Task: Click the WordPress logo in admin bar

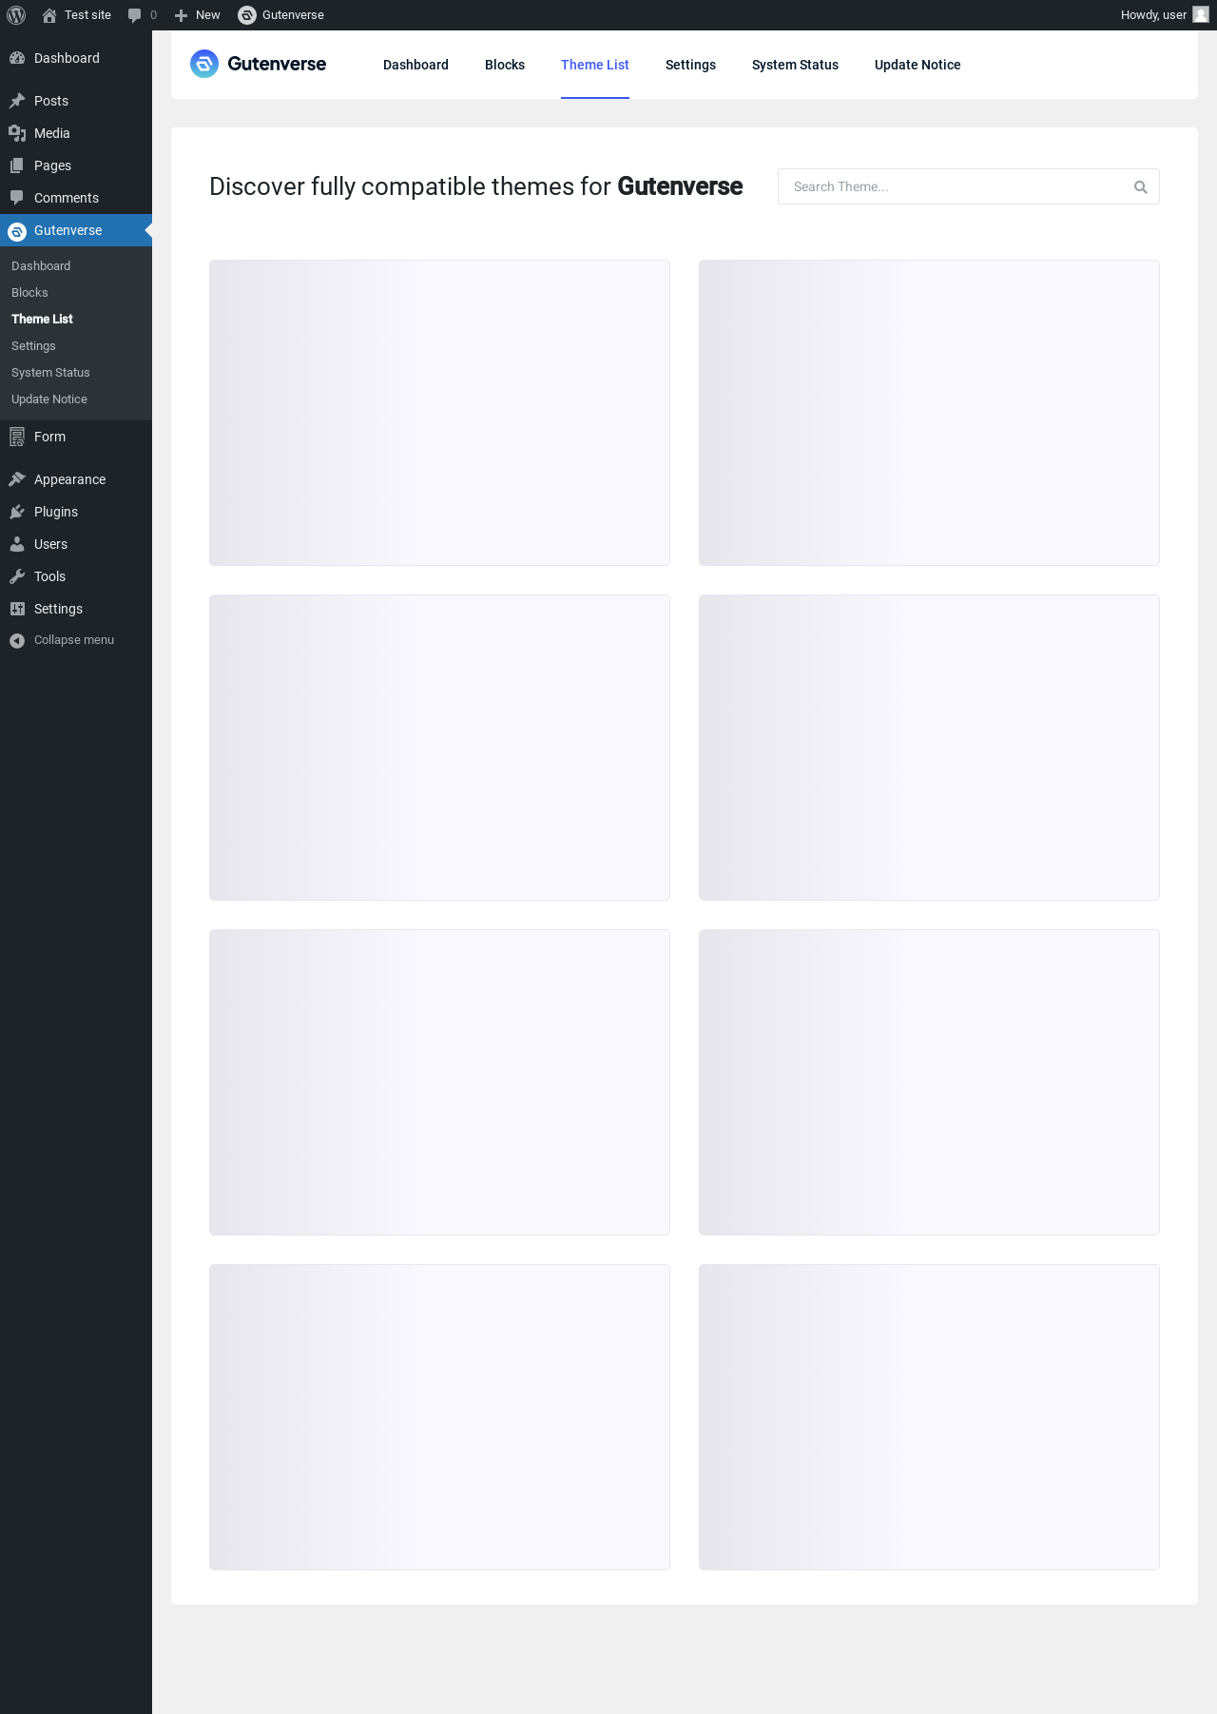Action: 16,15
